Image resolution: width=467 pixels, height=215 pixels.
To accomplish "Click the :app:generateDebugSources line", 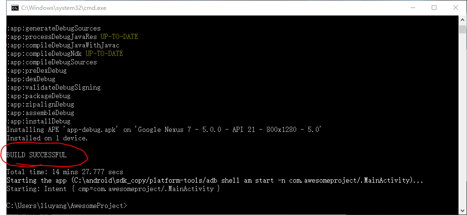I will 54,29.
